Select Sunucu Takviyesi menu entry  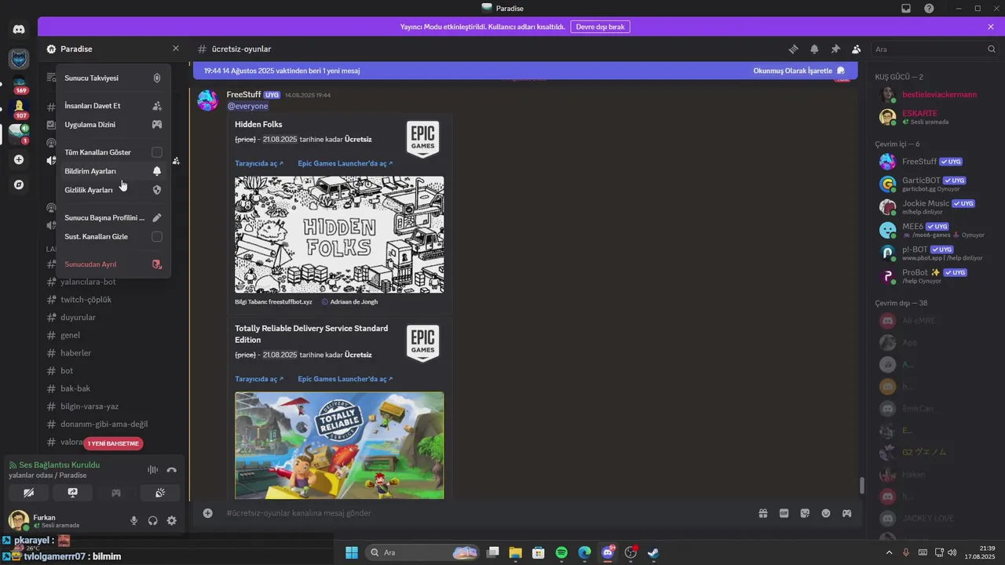click(x=113, y=78)
